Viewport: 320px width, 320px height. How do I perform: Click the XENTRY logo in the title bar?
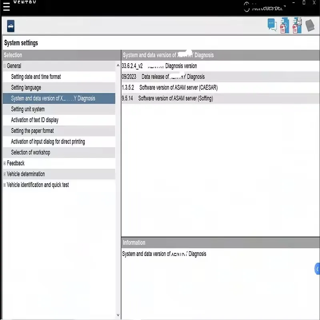(x=25, y=2)
